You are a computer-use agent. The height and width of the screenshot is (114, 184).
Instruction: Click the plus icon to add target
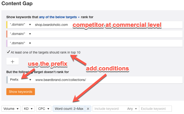[x=12, y=62]
